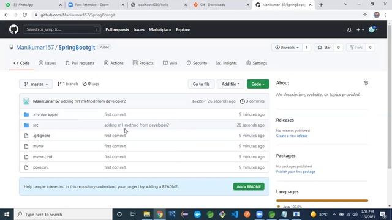
Task: Show hidden system tray icons chevron
Action: coord(334,215)
